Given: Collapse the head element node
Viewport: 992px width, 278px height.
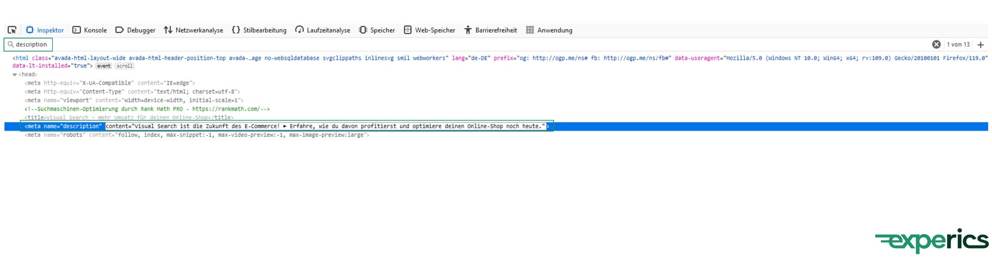Looking at the screenshot, I should point(14,74).
